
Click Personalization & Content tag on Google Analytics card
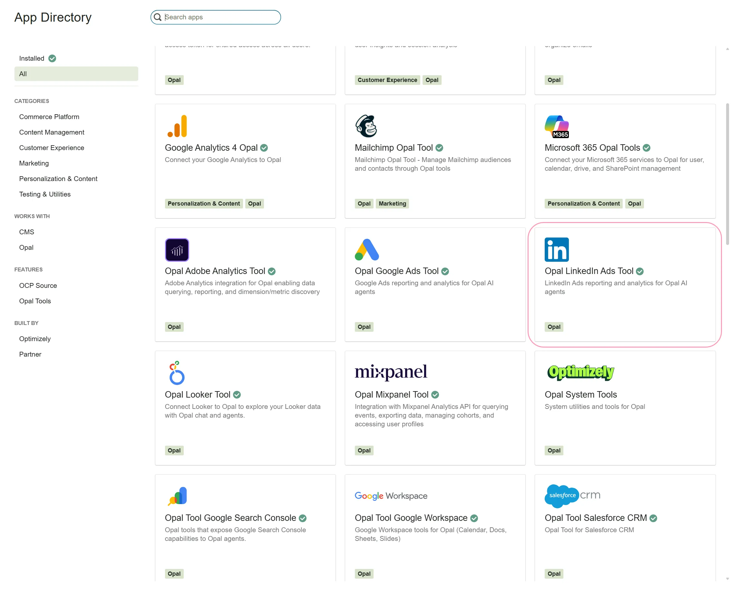click(x=204, y=204)
